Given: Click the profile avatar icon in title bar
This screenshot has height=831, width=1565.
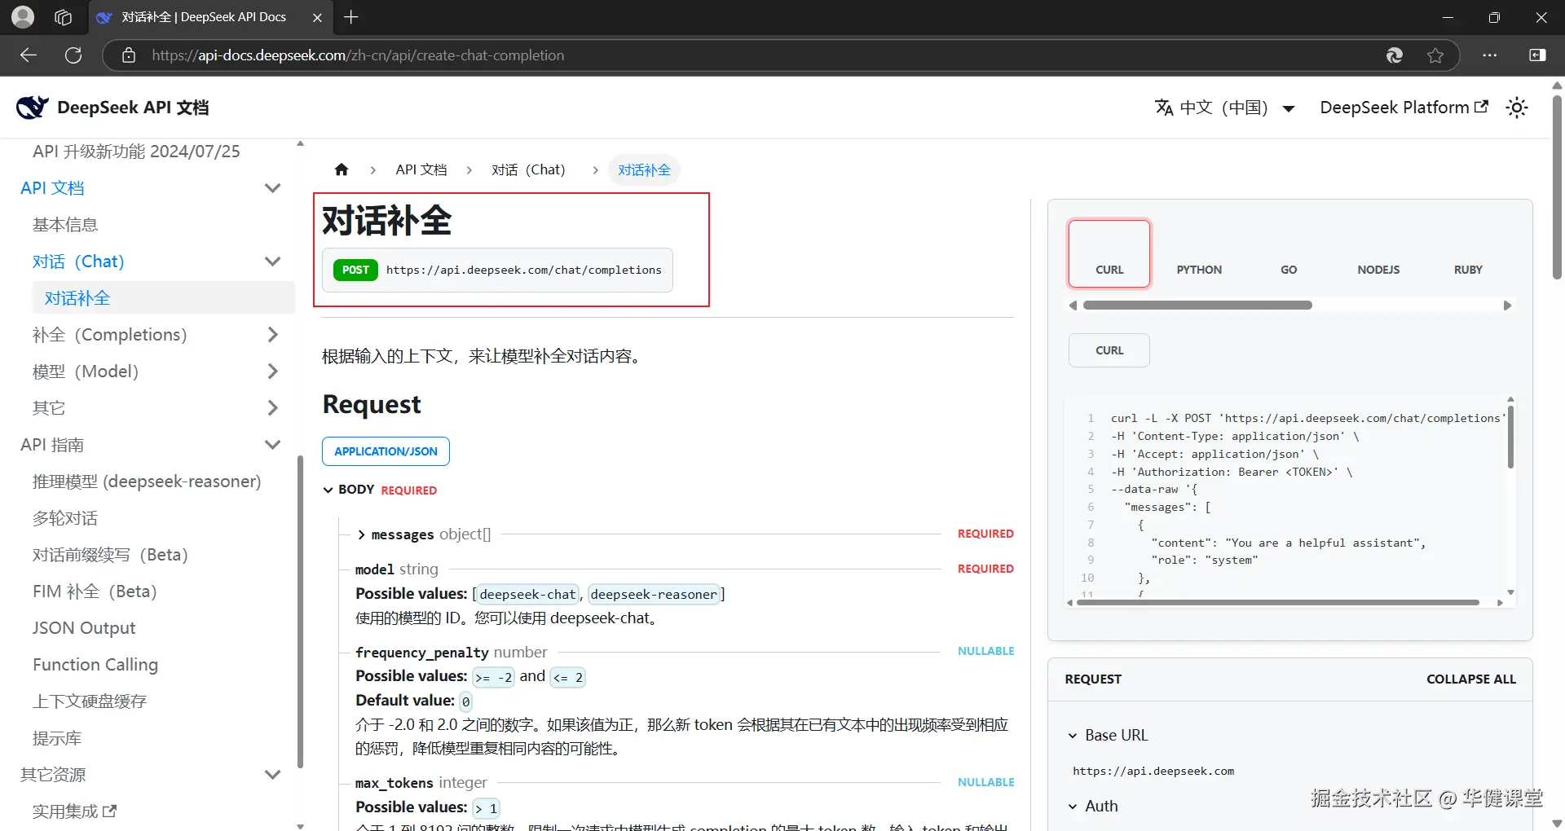Looking at the screenshot, I should [x=23, y=17].
